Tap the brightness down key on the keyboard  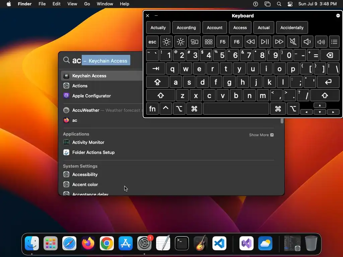point(166,42)
